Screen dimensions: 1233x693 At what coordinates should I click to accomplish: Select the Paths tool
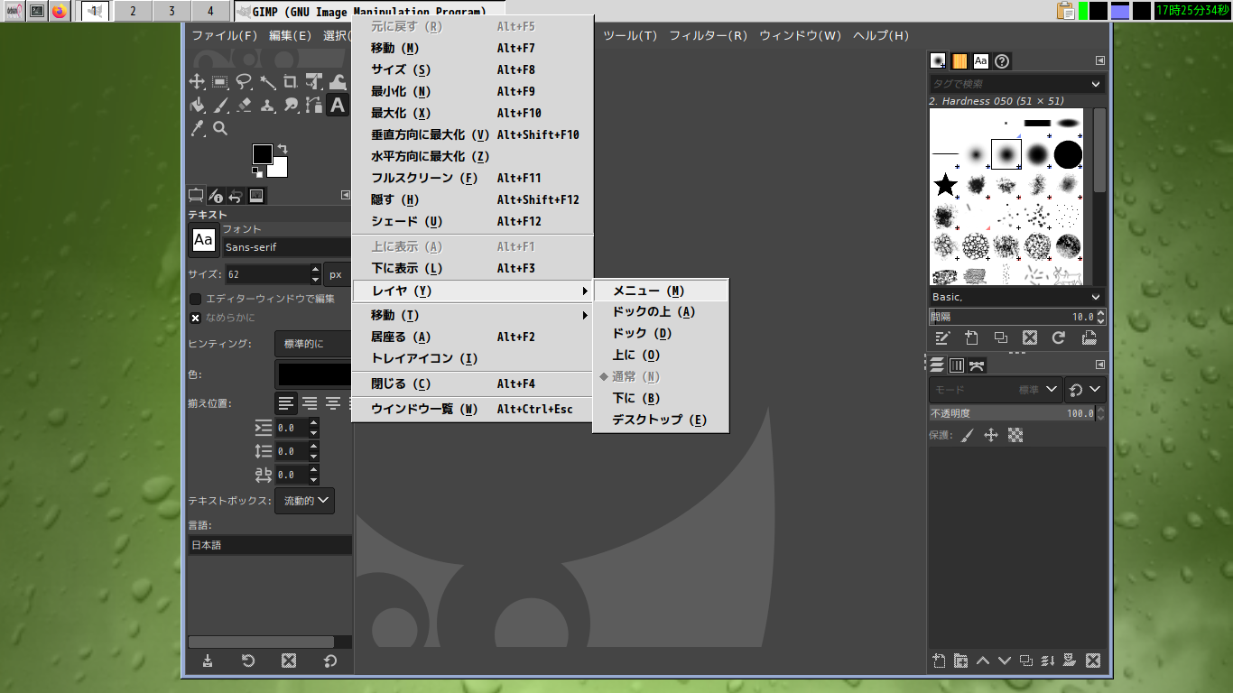click(314, 106)
